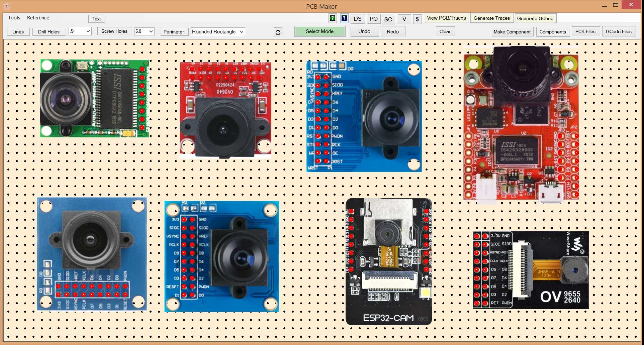Click the Undo button

coord(364,31)
